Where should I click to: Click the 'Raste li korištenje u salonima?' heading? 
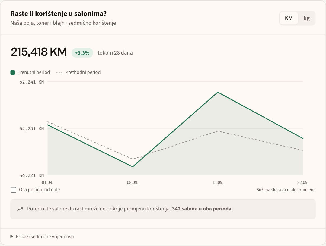point(59,14)
